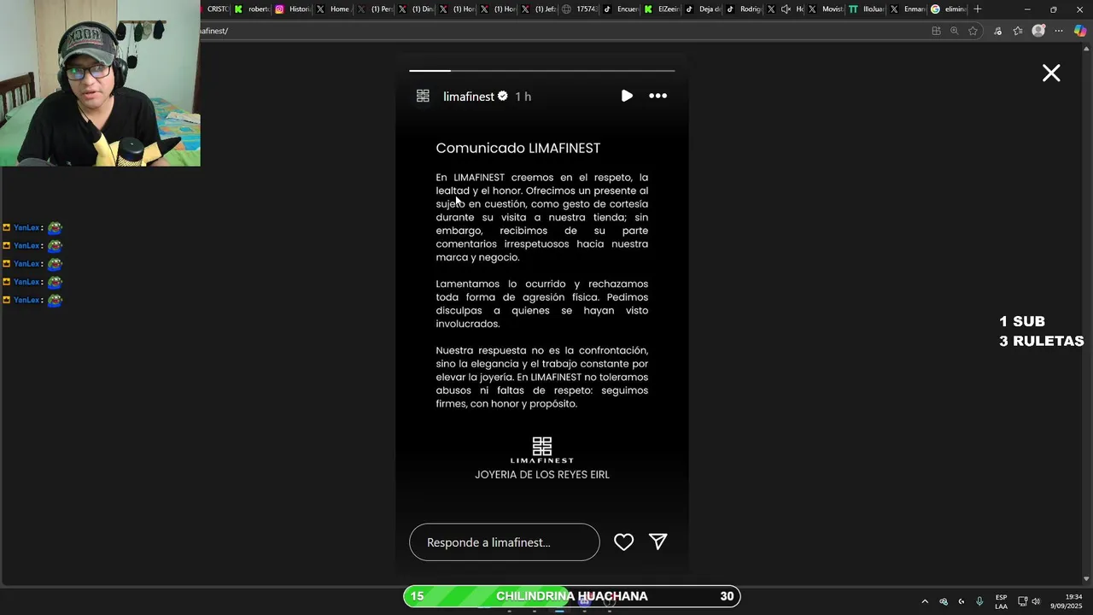The width and height of the screenshot is (1093, 615).
Task: Click the browser address bar URL
Action: point(213,31)
